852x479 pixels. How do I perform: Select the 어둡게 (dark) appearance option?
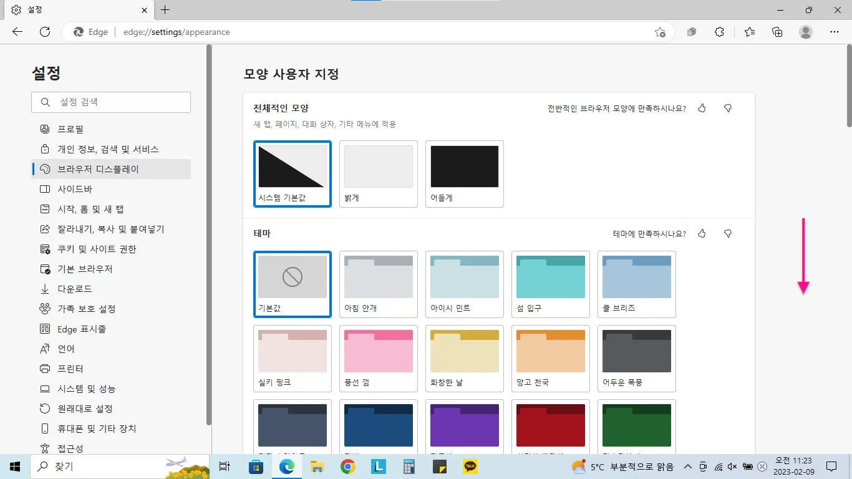[x=464, y=173]
